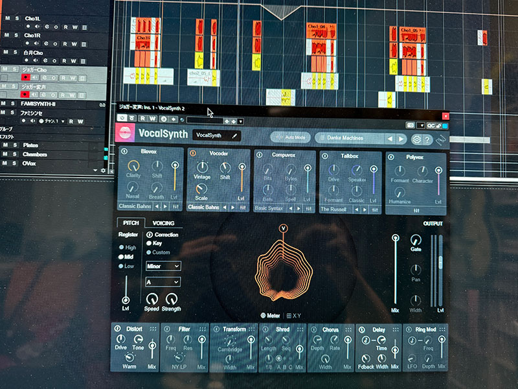Open the Biovox Classic Bahns preset name

135,206
